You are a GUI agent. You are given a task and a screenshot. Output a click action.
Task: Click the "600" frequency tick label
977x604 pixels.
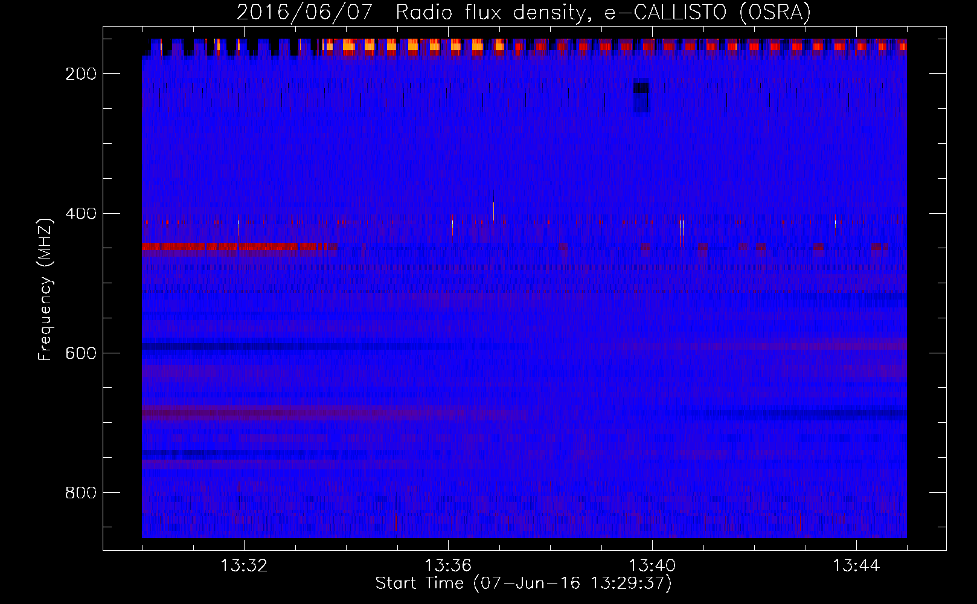(x=81, y=353)
